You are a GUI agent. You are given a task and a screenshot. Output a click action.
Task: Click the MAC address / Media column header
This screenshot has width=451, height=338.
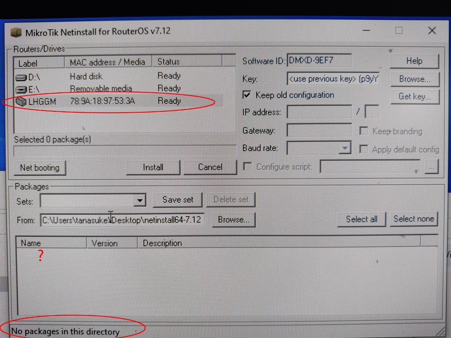(x=108, y=62)
